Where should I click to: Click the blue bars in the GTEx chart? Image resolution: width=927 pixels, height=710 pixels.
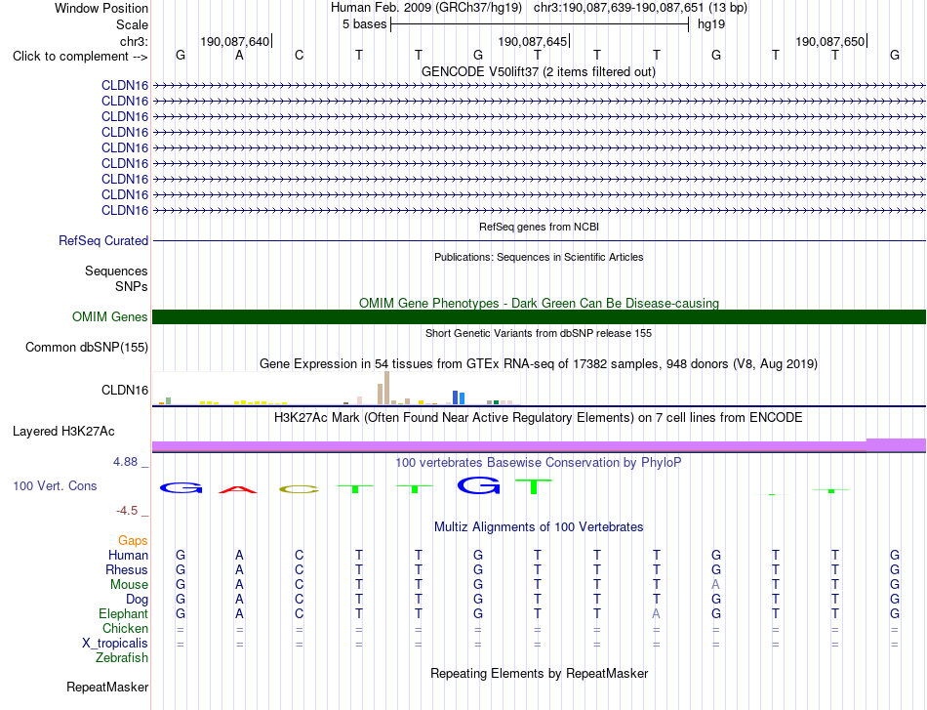point(459,397)
